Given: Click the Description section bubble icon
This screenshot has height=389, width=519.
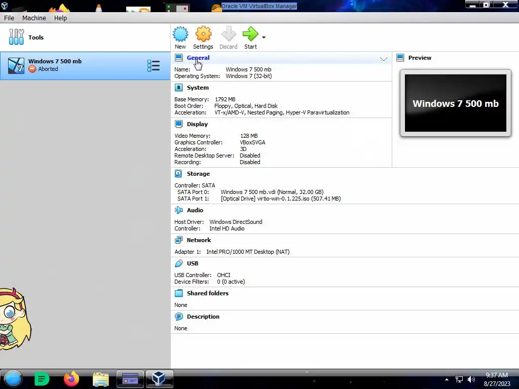Looking at the screenshot, I should tap(179, 317).
